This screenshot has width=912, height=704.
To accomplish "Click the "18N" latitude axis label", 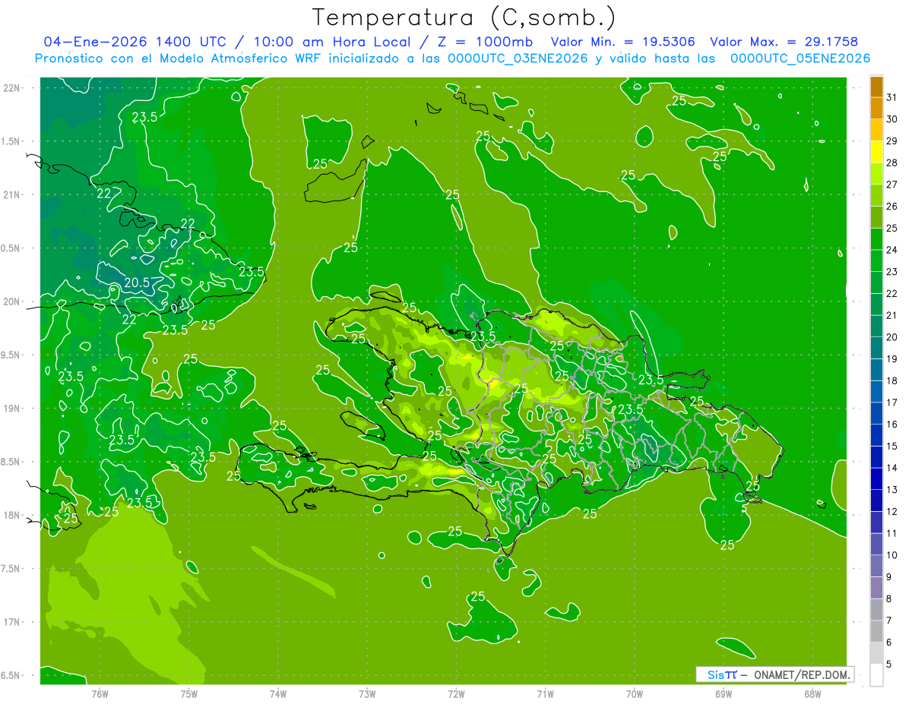I will click(12, 515).
